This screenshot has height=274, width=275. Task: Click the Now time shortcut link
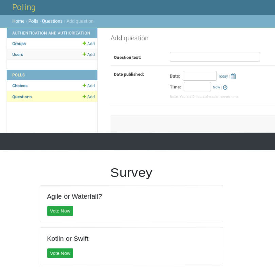click(216, 87)
